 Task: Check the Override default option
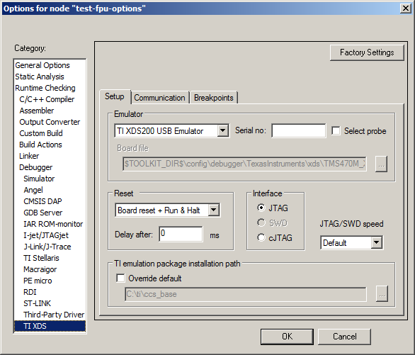120,278
